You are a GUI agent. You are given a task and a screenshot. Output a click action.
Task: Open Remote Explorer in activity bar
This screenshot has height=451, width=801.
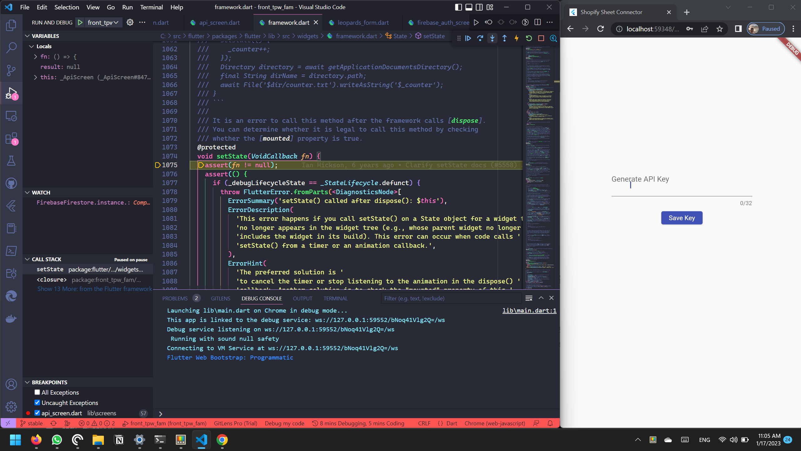pyautogui.click(x=11, y=116)
